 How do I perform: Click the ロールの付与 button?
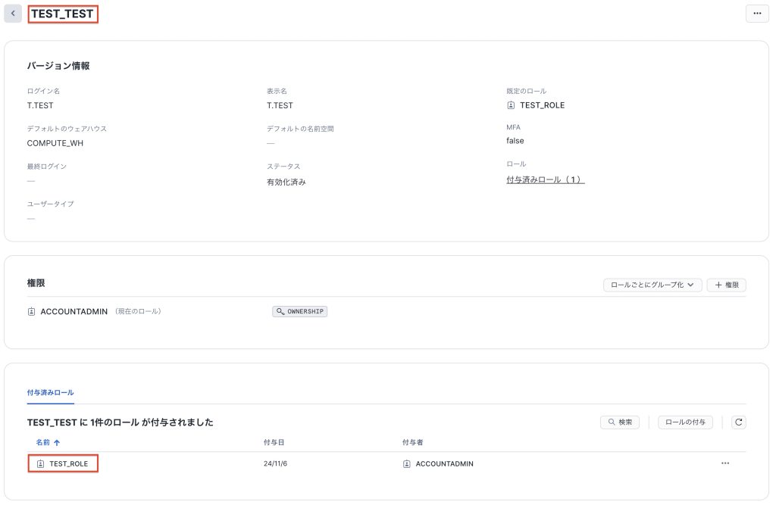coord(685,422)
